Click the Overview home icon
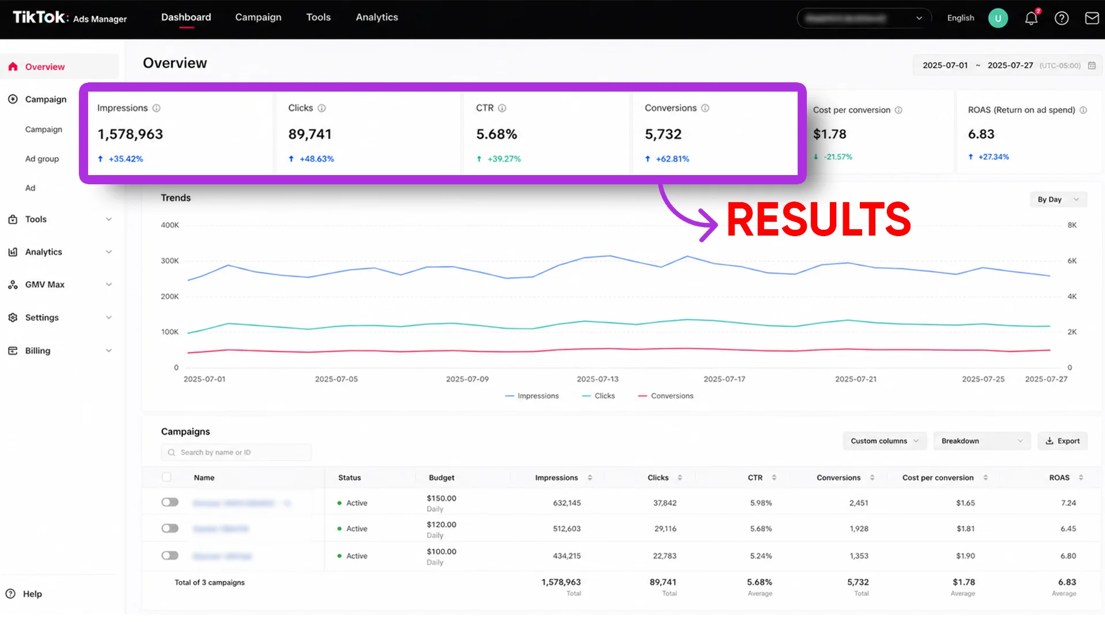The height and width of the screenshot is (622, 1105). click(x=13, y=67)
